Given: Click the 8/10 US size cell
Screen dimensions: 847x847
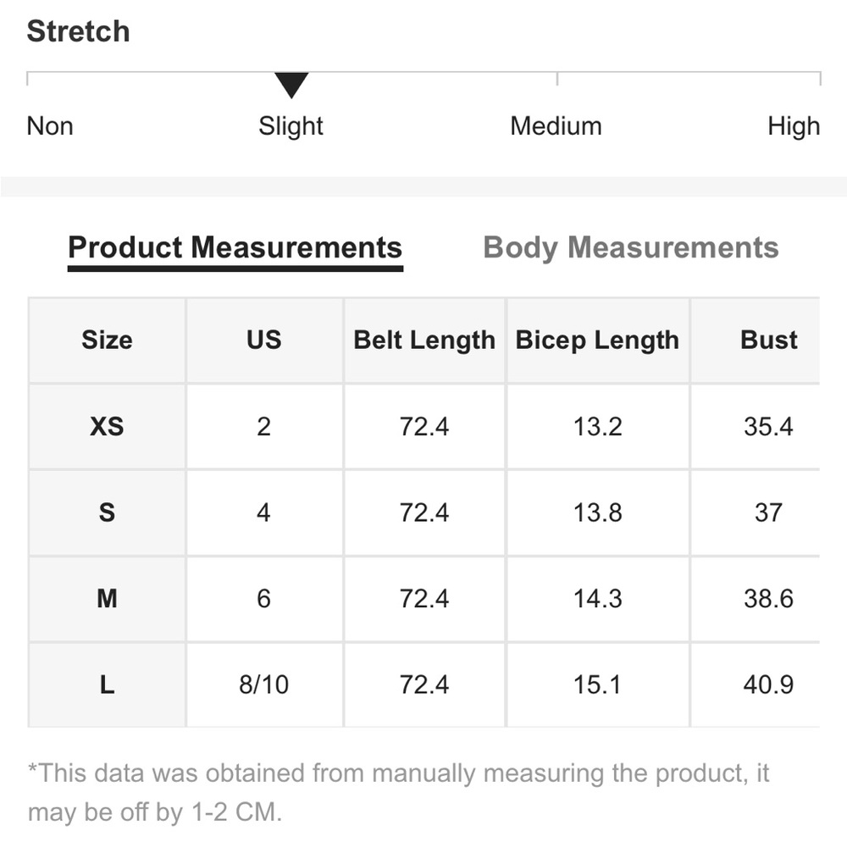Looking at the screenshot, I should click(x=263, y=684).
